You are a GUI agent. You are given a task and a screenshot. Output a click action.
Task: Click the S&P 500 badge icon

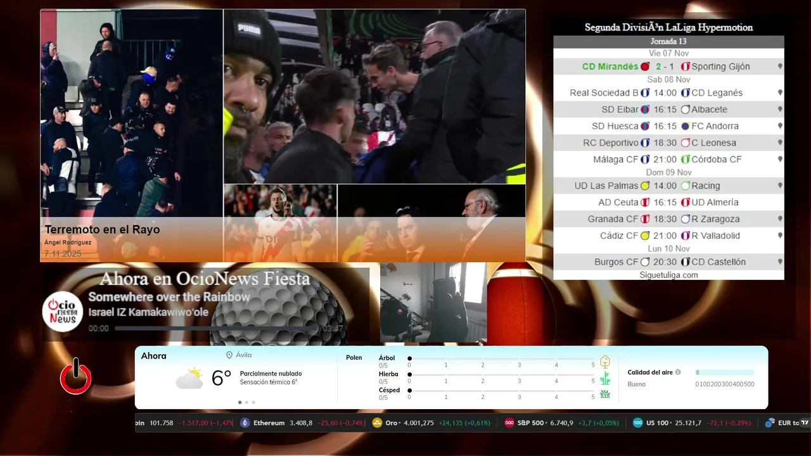509,423
